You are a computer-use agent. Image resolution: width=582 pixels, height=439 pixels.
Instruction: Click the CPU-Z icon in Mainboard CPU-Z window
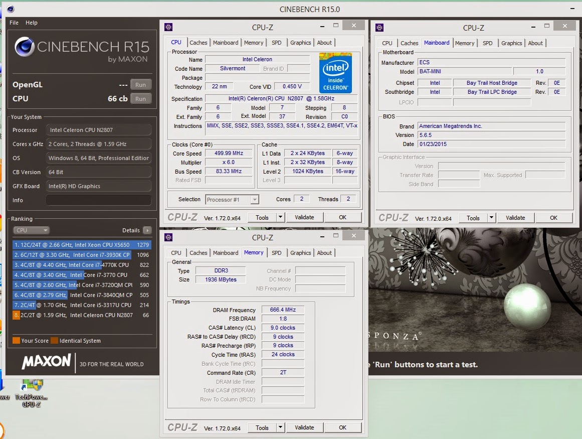[x=379, y=28]
